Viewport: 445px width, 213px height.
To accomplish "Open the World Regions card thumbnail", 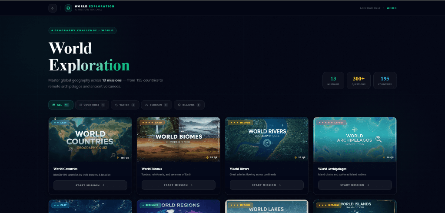I will [x=179, y=206].
